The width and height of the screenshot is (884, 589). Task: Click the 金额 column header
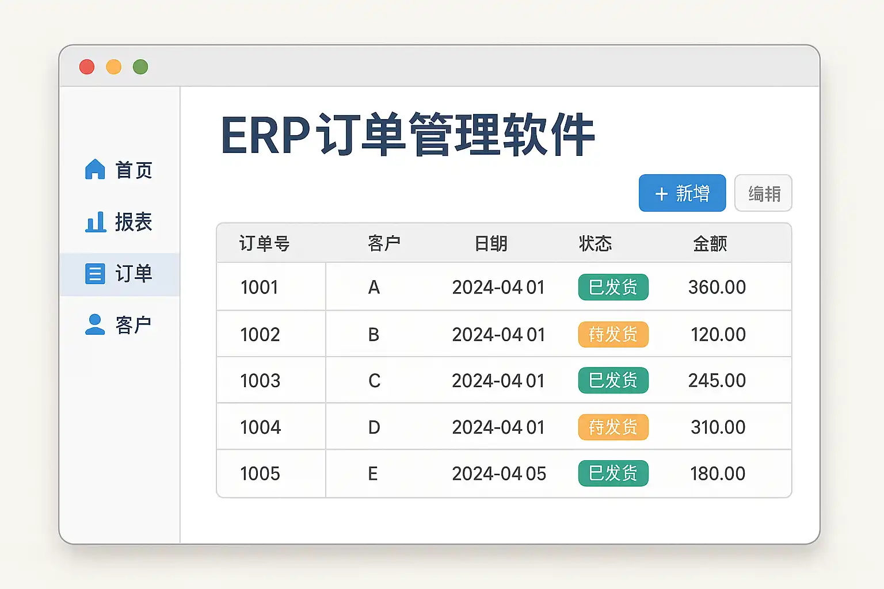click(710, 243)
